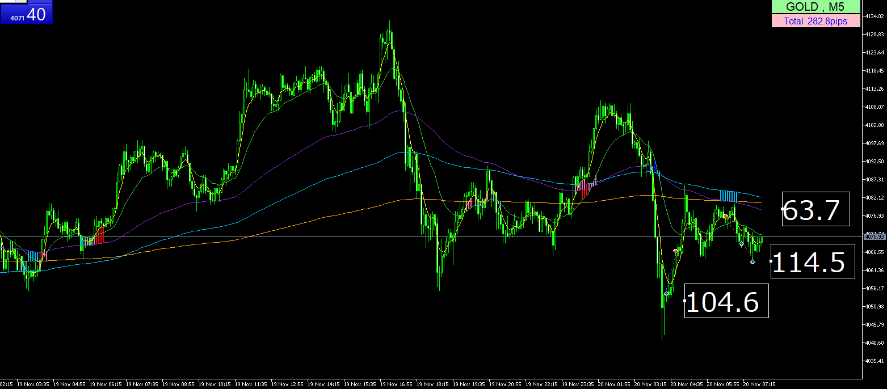Click time axis label 19 Nov 16:55

point(396,384)
